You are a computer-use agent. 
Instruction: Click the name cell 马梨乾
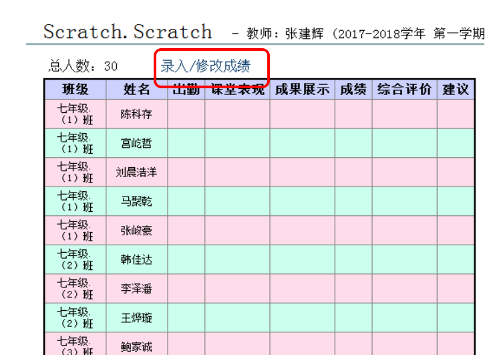pyautogui.click(x=136, y=201)
